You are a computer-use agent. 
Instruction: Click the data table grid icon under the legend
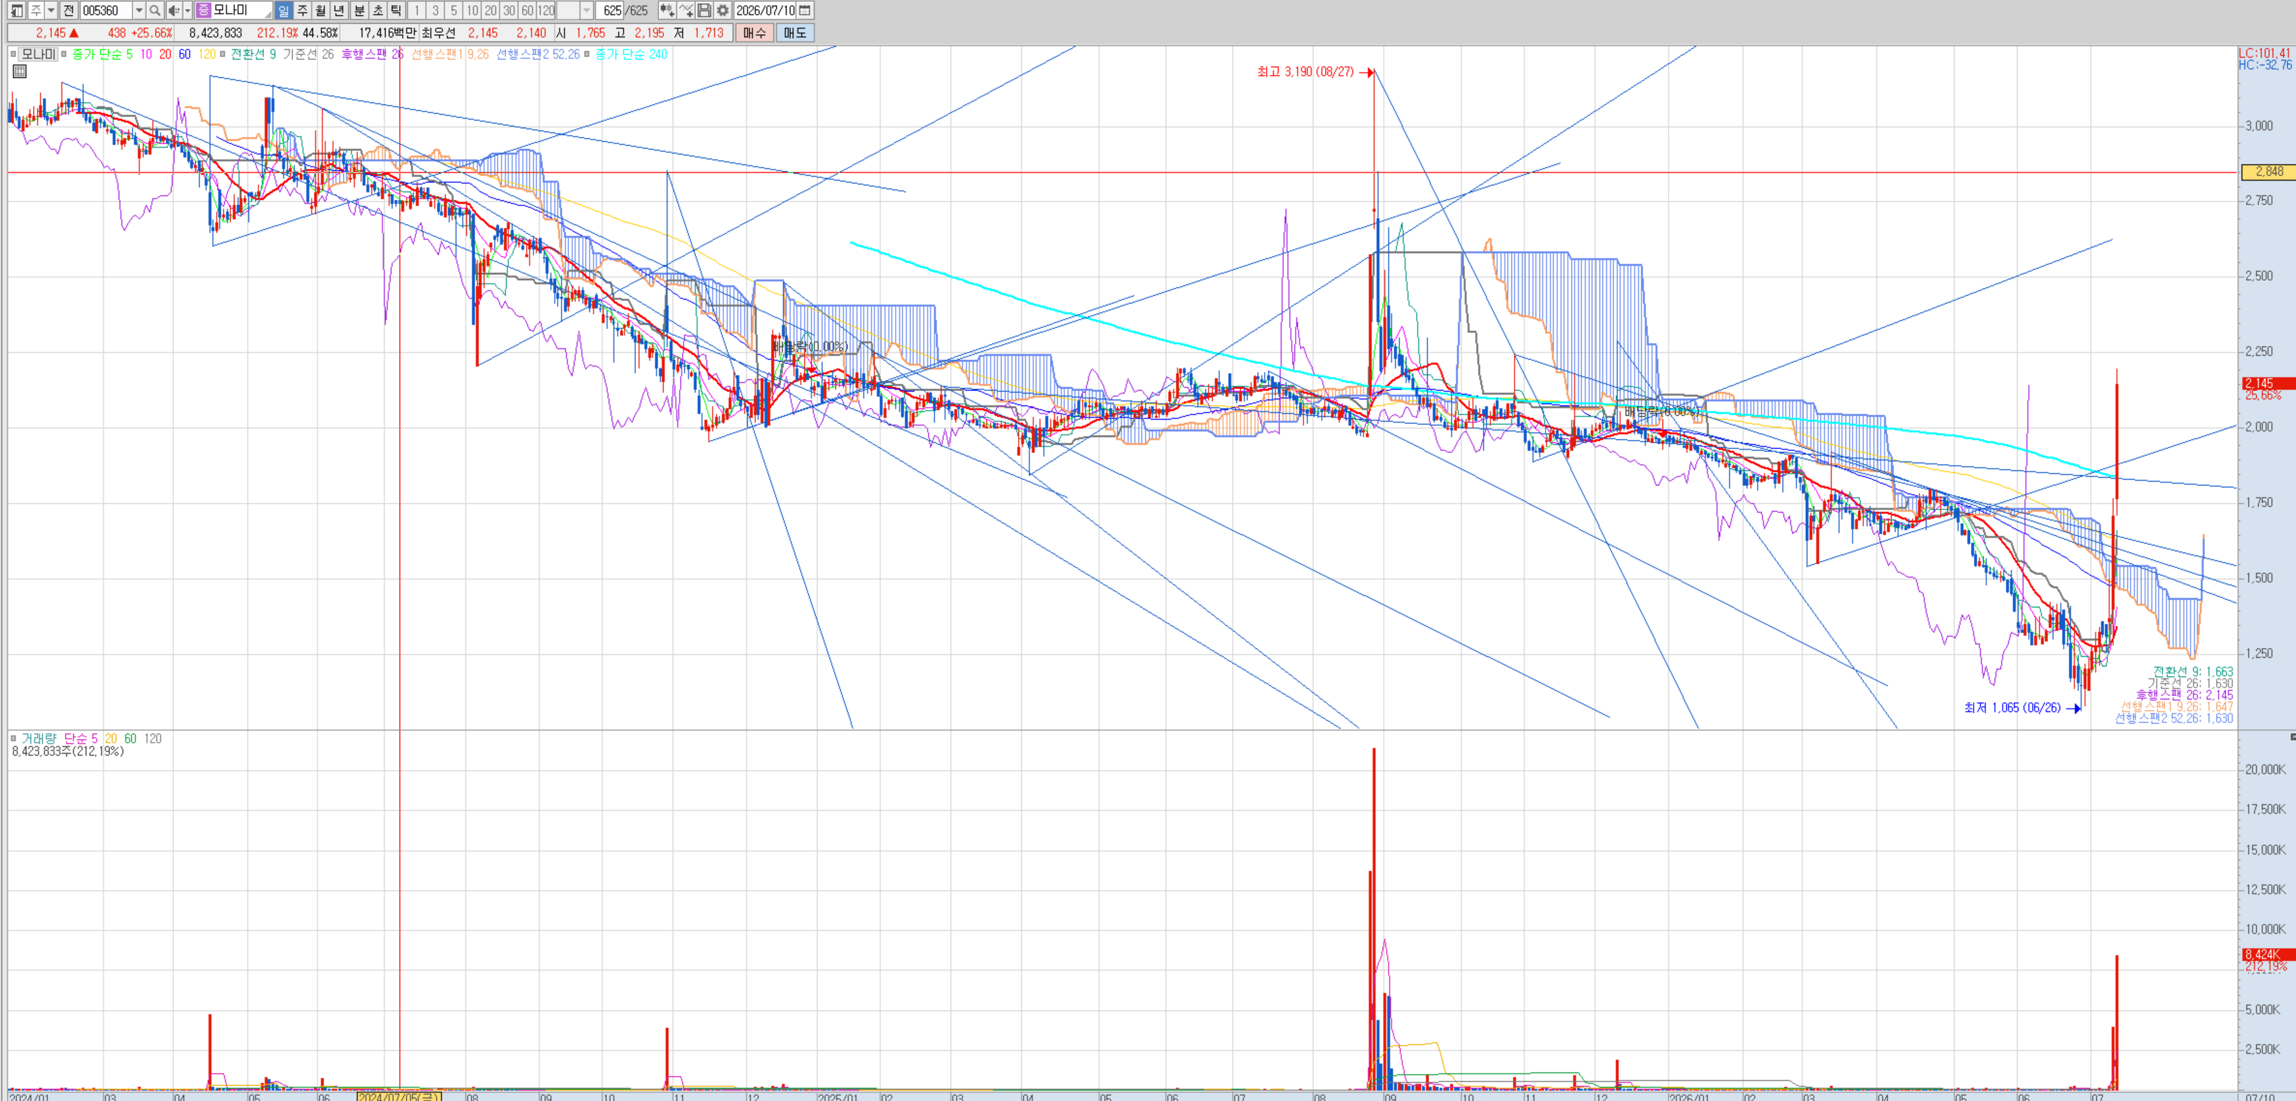(19, 71)
